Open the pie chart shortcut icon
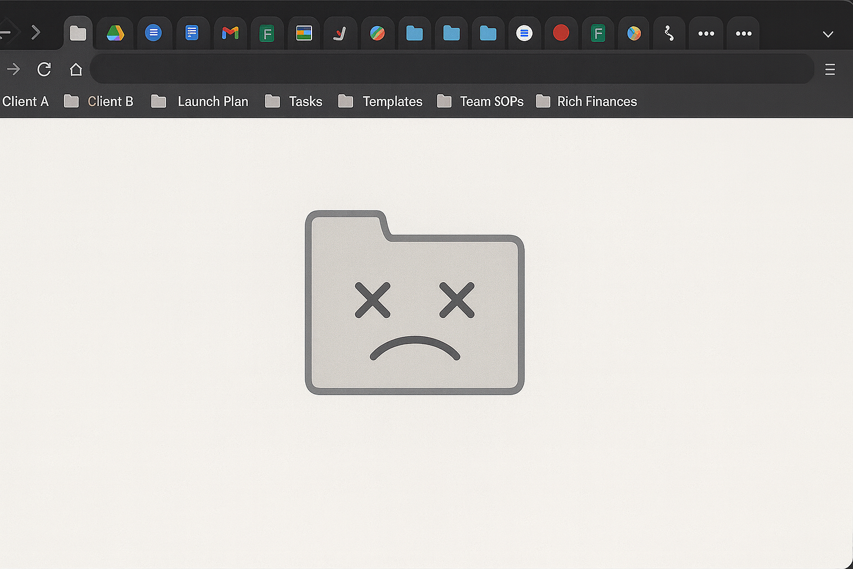853x569 pixels. (x=634, y=33)
